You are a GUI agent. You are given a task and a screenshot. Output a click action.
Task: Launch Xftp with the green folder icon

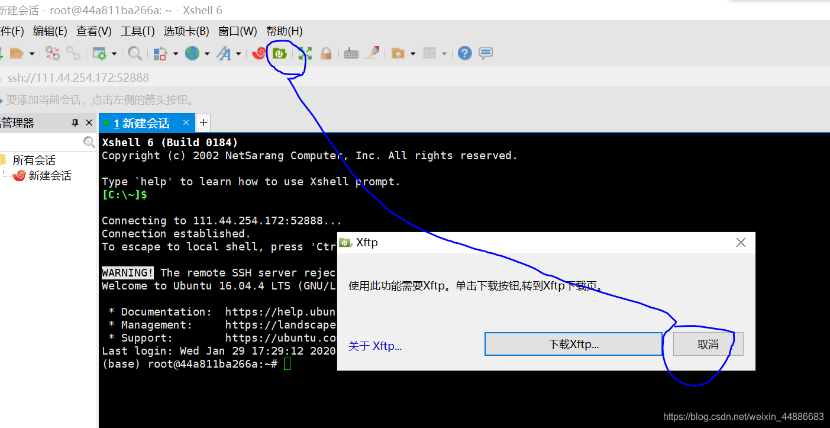[279, 54]
